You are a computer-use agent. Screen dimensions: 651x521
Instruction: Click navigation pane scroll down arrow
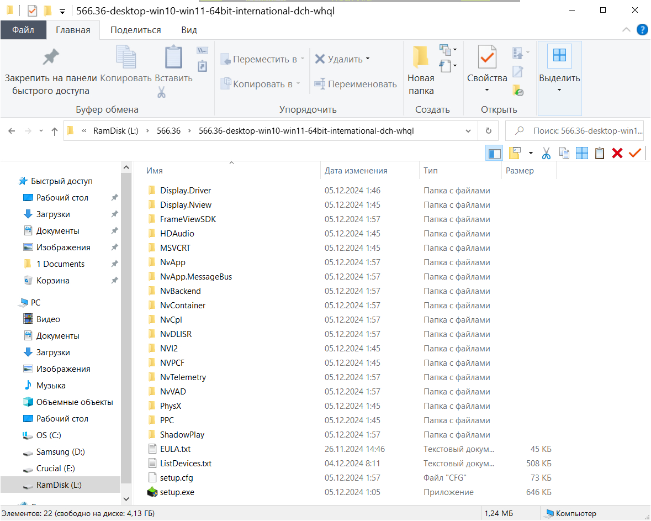[126, 498]
